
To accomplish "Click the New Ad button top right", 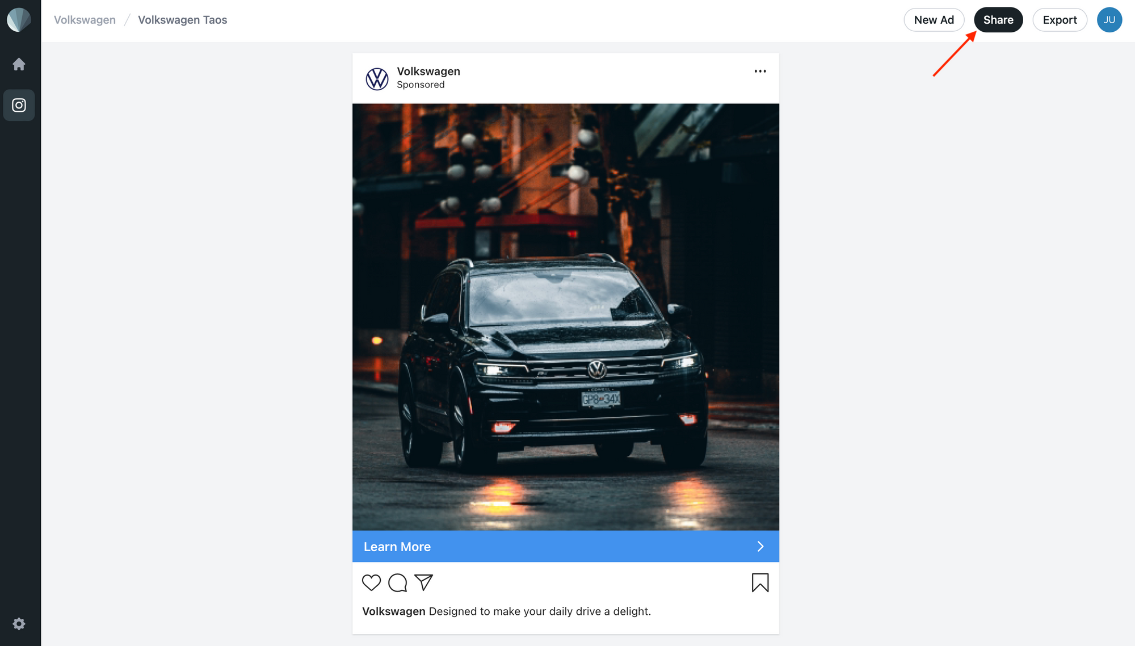I will [x=934, y=19].
